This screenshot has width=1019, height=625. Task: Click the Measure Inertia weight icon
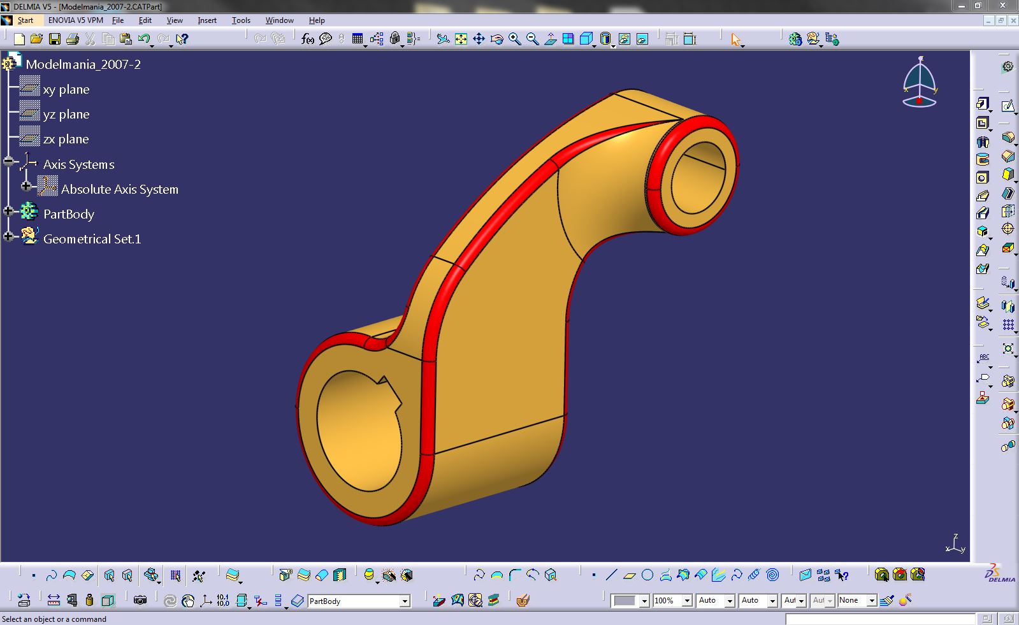tap(89, 600)
